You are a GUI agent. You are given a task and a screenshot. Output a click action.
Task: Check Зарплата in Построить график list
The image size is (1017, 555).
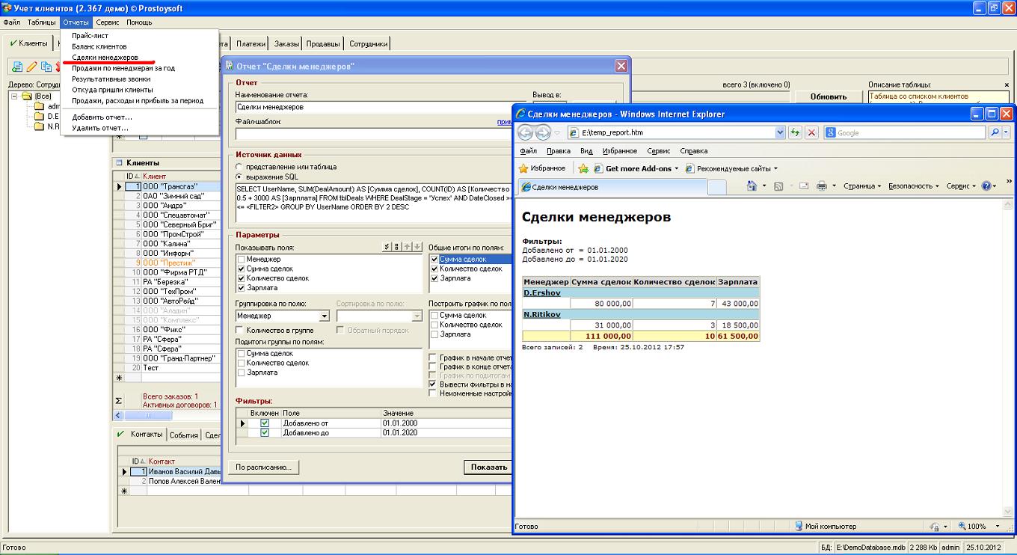pos(435,334)
